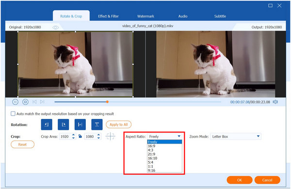Enable auto match output resolution checkbox
291x189 pixels.
(x=13, y=114)
